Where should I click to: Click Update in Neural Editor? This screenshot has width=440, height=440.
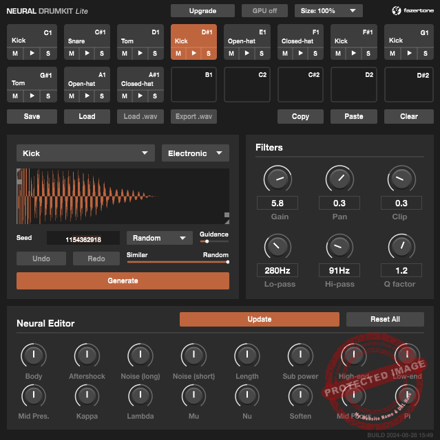point(260,319)
